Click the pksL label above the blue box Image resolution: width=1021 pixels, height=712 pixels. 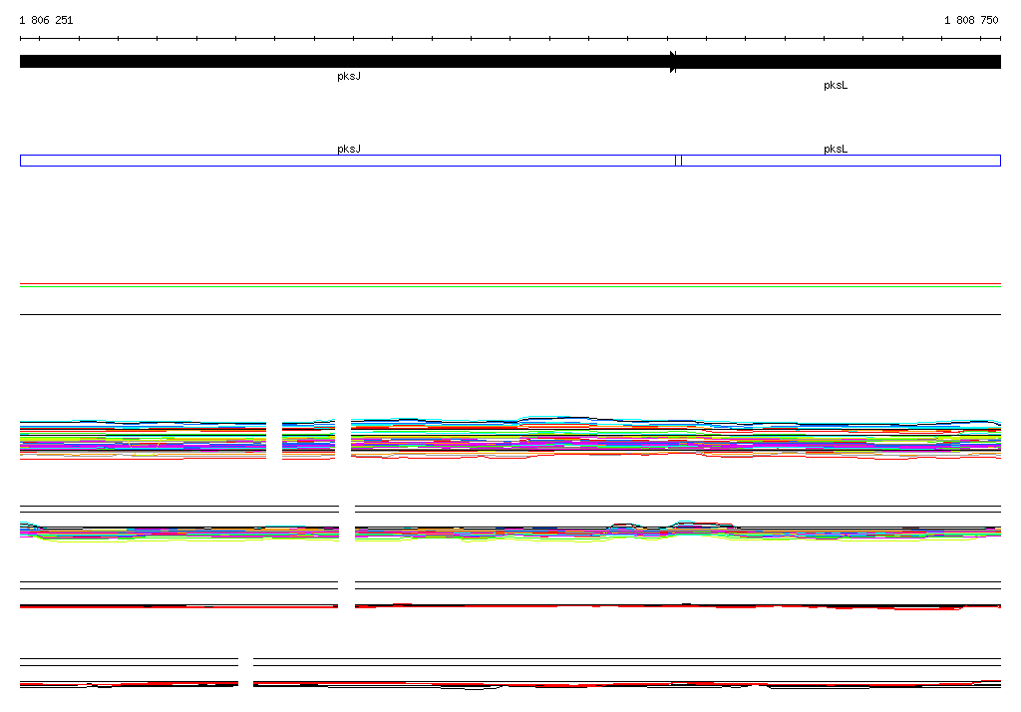click(x=836, y=149)
